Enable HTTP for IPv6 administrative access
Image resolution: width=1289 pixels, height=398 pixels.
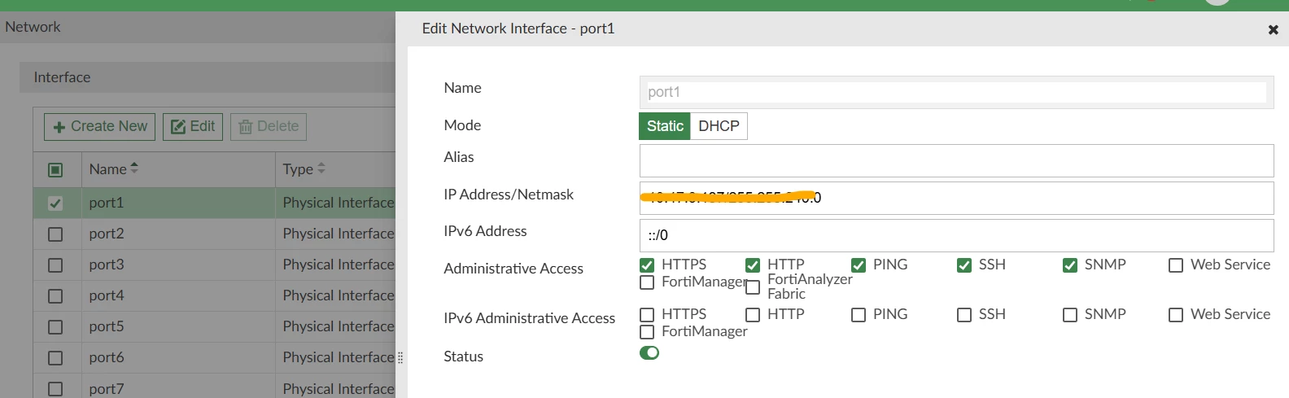[753, 315]
